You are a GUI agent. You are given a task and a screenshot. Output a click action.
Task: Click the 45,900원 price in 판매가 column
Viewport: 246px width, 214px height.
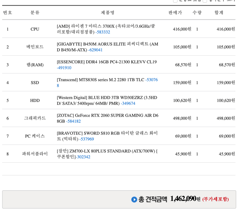click(x=183, y=154)
